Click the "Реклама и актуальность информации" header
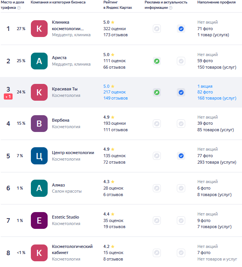The height and width of the screenshot is (267, 242). (166, 5)
